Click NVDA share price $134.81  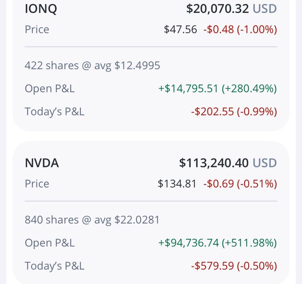(x=177, y=184)
